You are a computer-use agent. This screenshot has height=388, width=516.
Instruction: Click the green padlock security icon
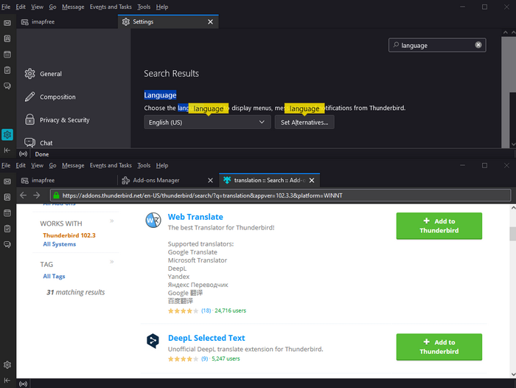click(56, 195)
